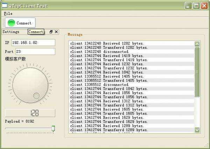
Task: Select row 'client 13412744 Transferrd 1842 bytes'
Action: click(131, 89)
